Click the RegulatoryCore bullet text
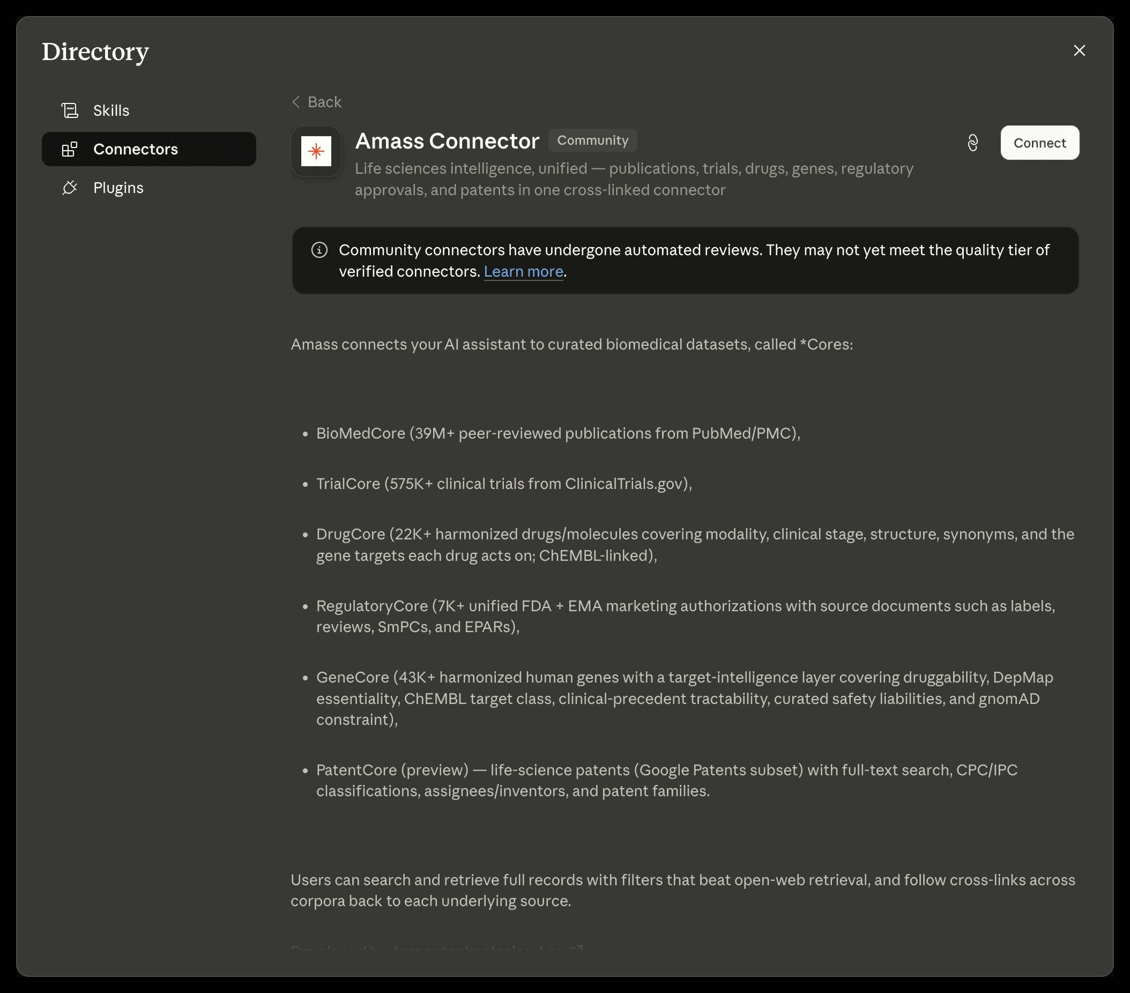Image resolution: width=1130 pixels, height=993 pixels. (686, 617)
